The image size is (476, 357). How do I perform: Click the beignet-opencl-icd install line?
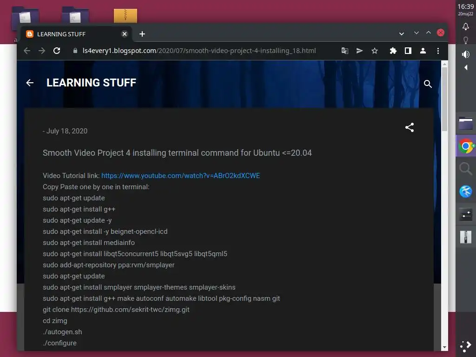point(105,231)
